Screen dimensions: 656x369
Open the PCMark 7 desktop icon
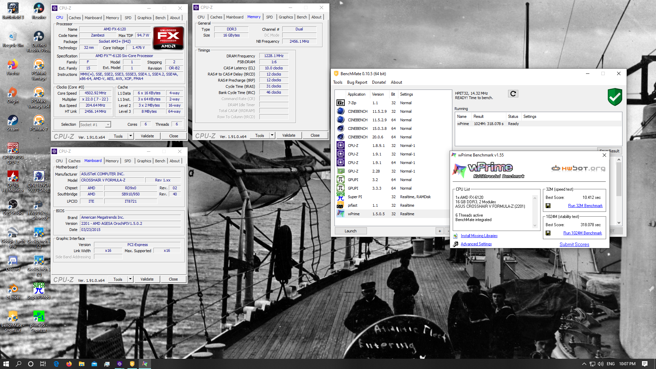[x=39, y=123]
